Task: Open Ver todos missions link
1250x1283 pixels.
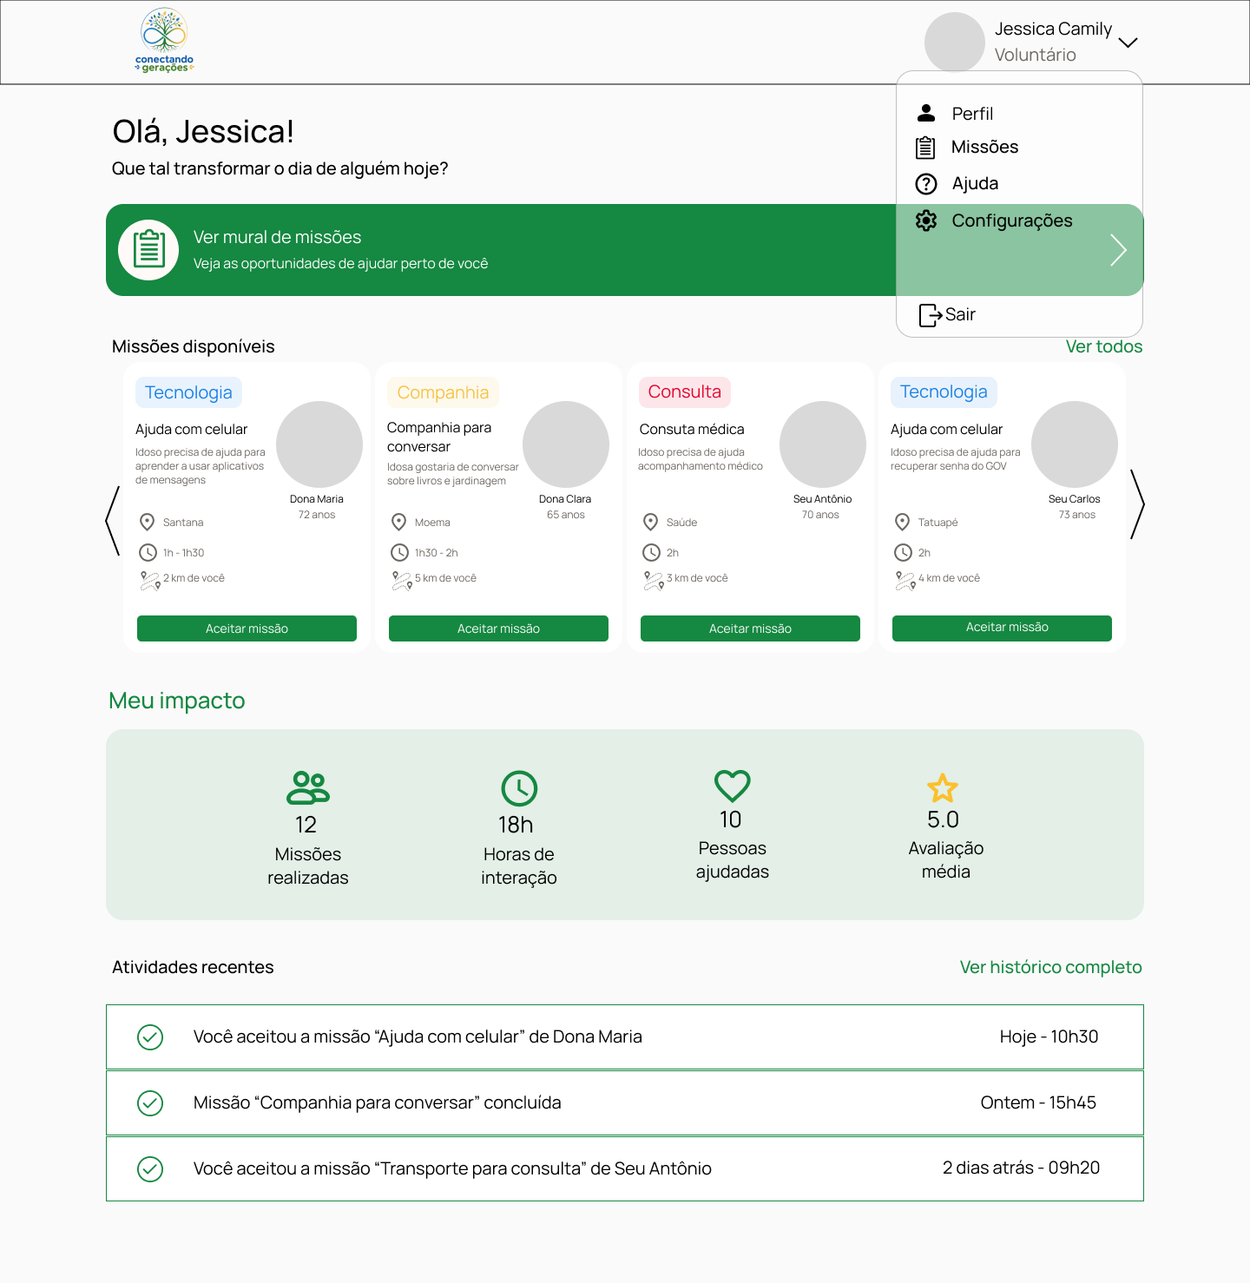Action: [1104, 346]
